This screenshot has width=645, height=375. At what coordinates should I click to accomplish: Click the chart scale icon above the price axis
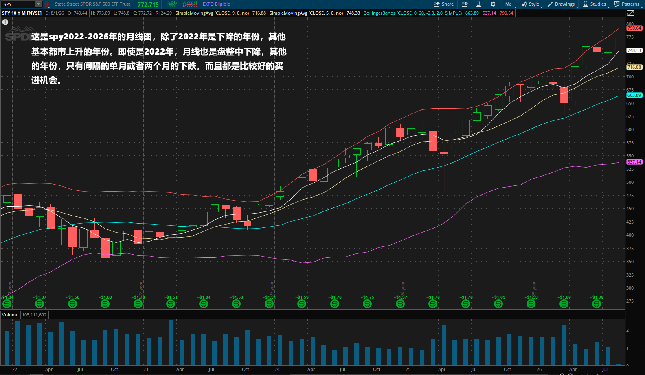click(630, 13)
